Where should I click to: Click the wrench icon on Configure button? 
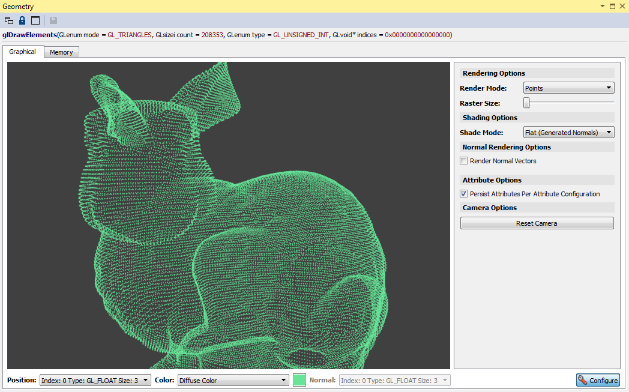[583, 380]
